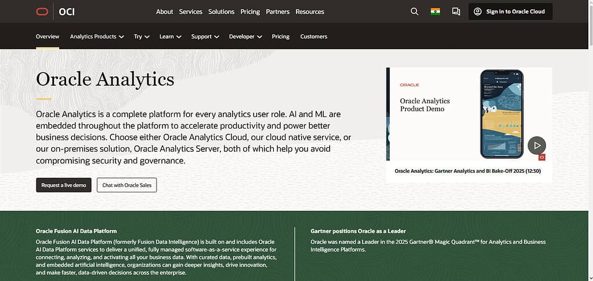Play the Oracle Analytics Product Demo video

(537, 145)
